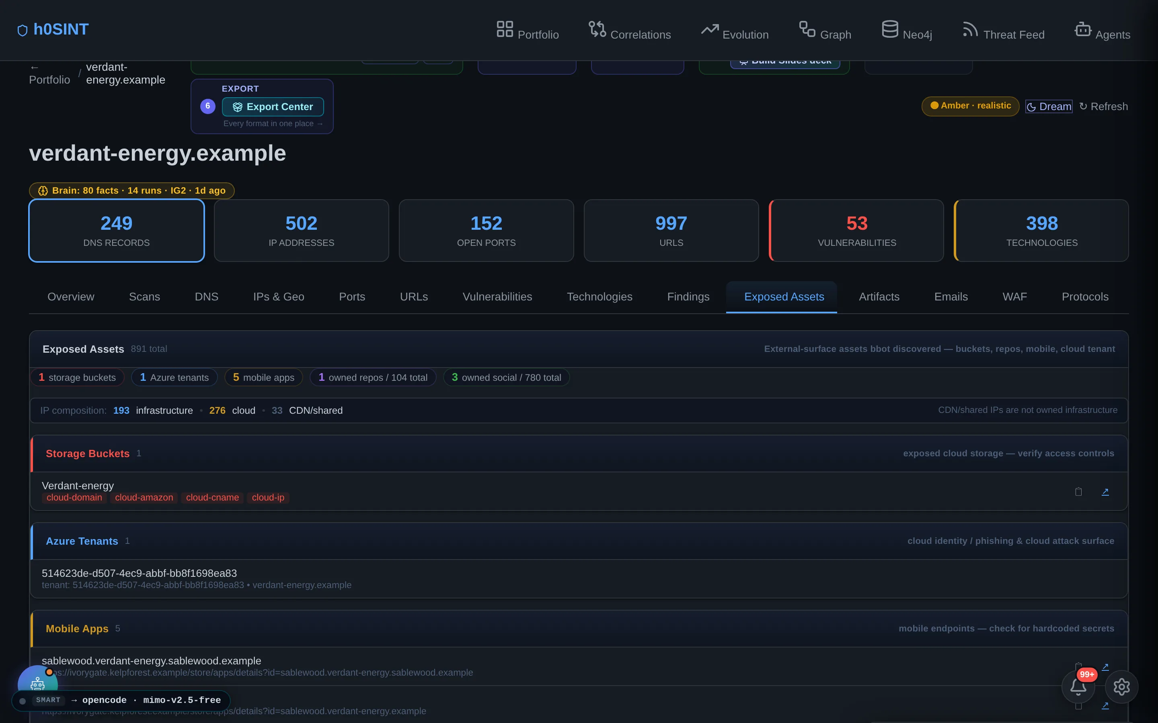Click the 152 Open Ports card
The width and height of the screenshot is (1158, 723).
[x=486, y=231]
